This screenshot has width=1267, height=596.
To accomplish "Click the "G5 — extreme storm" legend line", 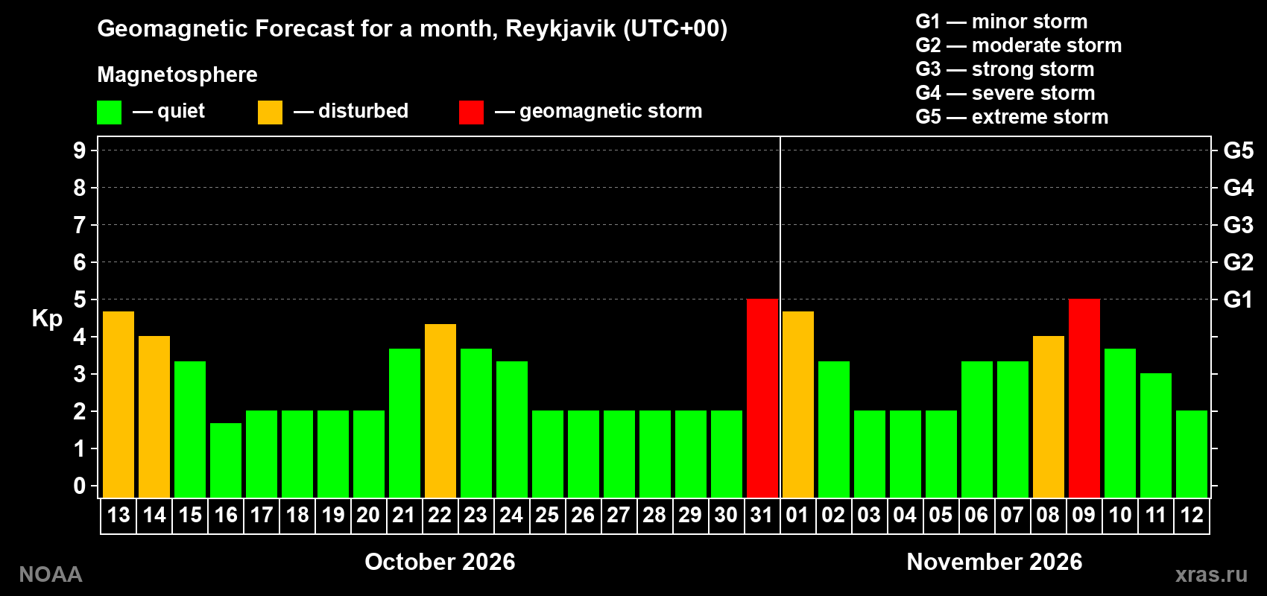I will (x=1012, y=117).
